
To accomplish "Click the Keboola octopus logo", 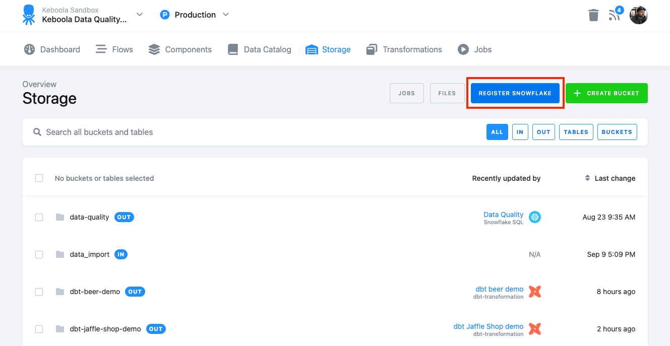I will 29,15.
